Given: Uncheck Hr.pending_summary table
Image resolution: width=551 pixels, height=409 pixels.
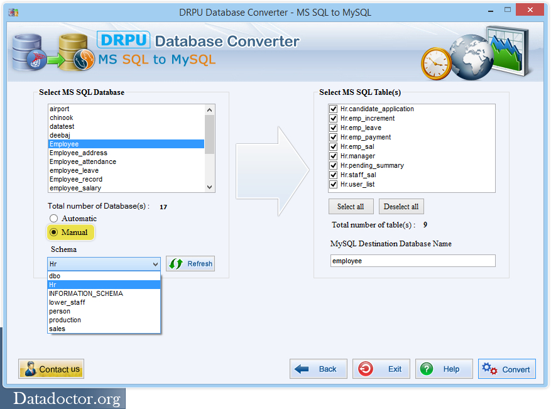Looking at the screenshot, I should click(x=334, y=165).
